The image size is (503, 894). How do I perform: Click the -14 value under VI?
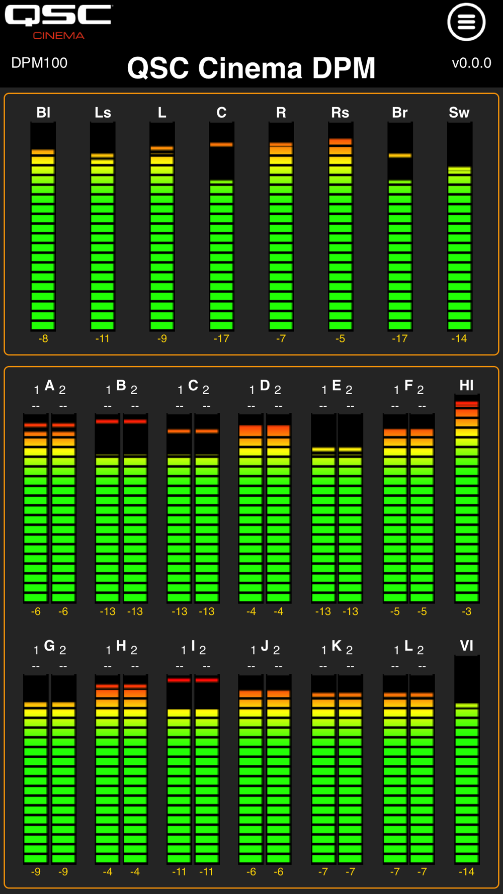click(x=467, y=872)
